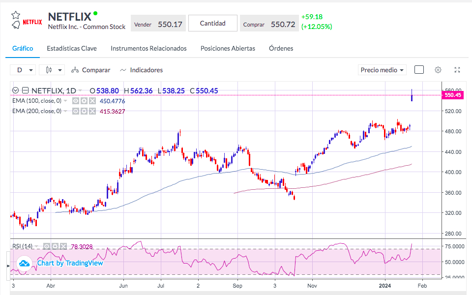Click the (+12.05%) percent change
Screen dimensions: 472x295
coord(317,27)
